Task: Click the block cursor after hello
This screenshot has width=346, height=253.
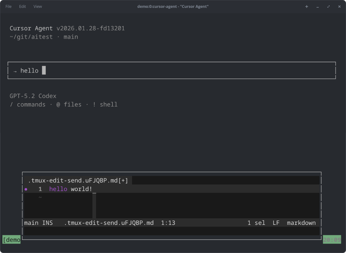Action: click(x=44, y=70)
